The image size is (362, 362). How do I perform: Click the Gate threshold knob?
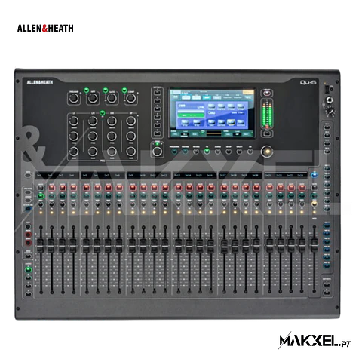(x=112, y=98)
